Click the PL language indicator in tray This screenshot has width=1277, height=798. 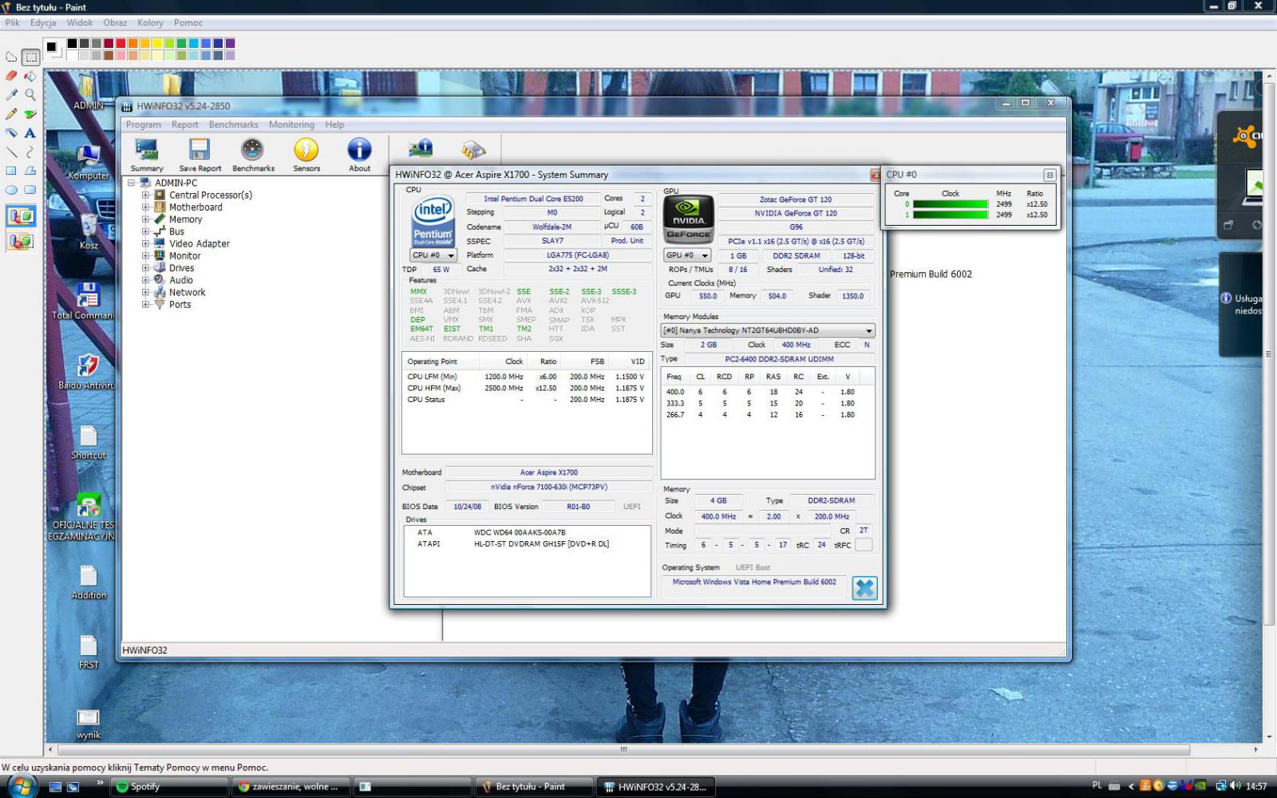[1097, 786]
